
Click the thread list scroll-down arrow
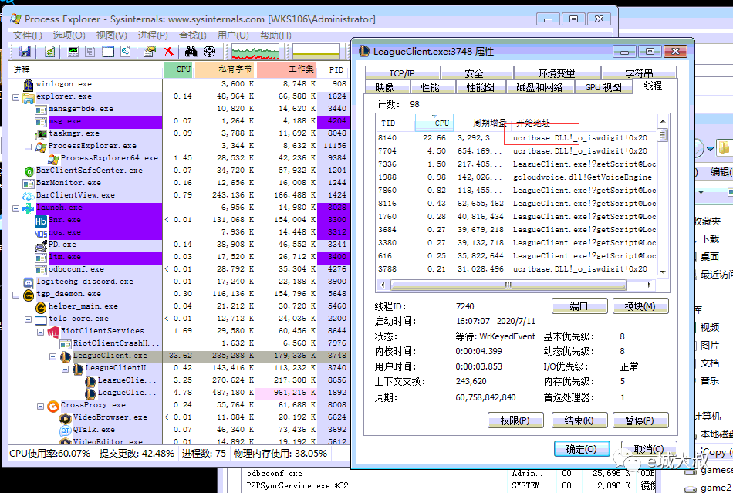coord(663,272)
